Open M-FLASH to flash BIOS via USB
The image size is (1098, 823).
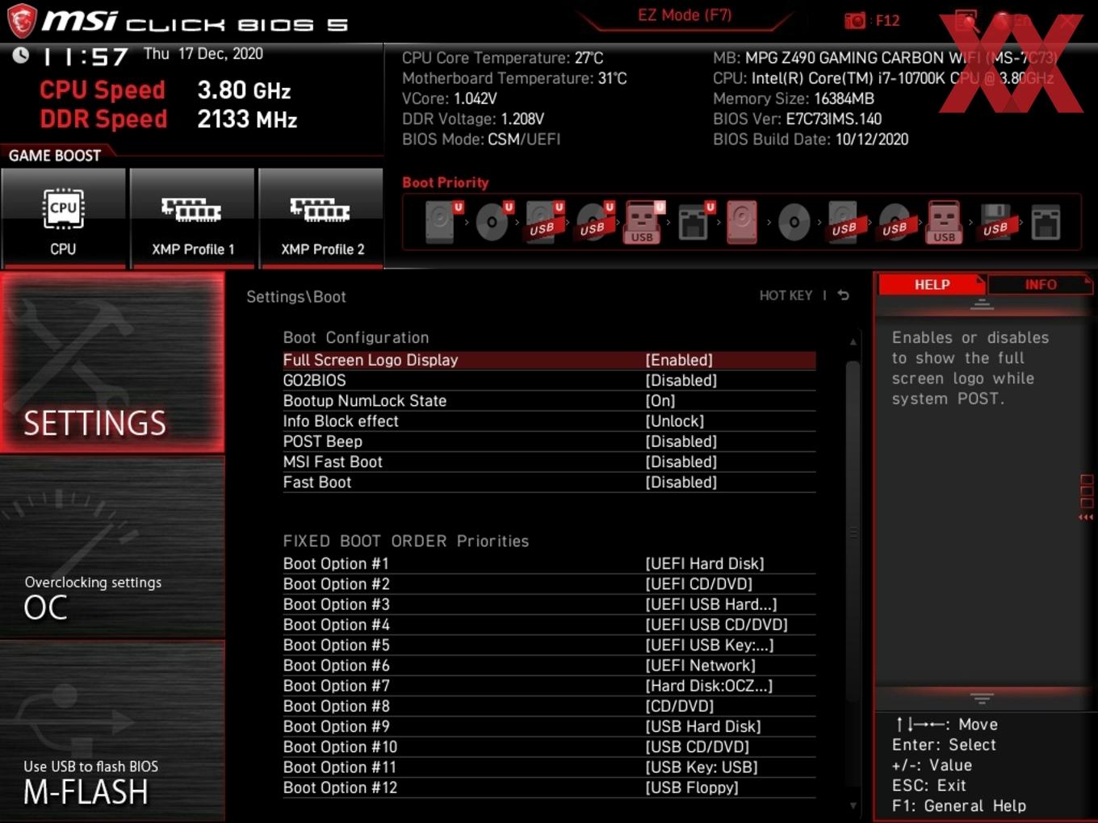tap(112, 730)
